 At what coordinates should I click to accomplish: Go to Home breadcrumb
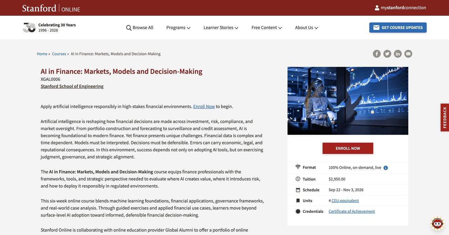click(42, 54)
